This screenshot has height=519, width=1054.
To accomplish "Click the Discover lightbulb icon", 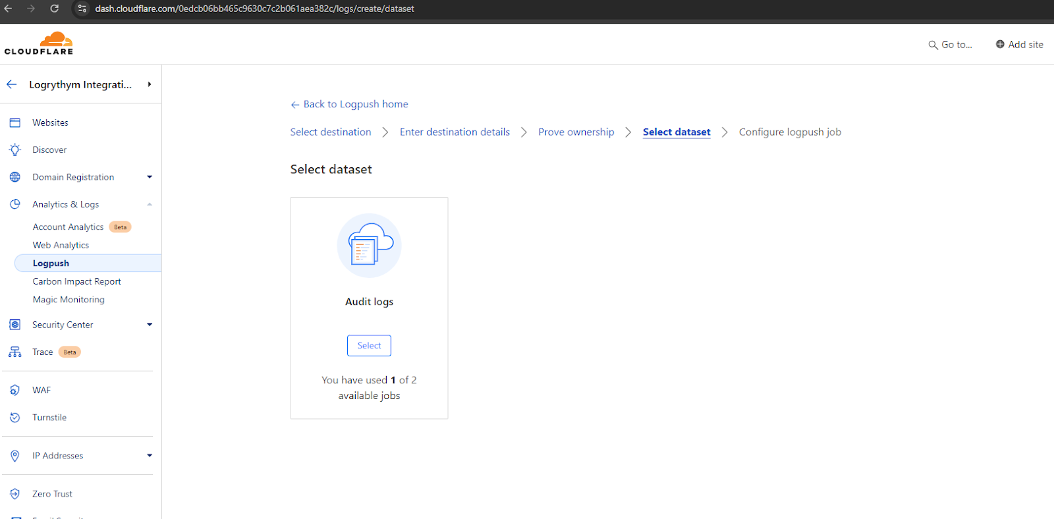I will pos(15,150).
